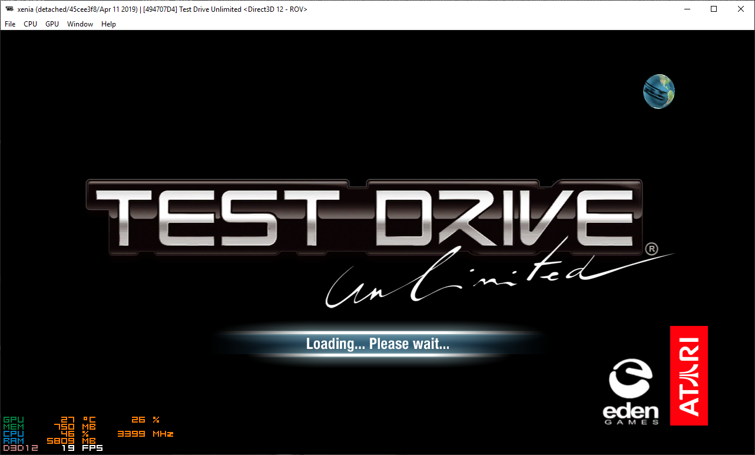The width and height of the screenshot is (755, 455).
Task: Click the xenia app icon in title bar
Action: [9, 9]
